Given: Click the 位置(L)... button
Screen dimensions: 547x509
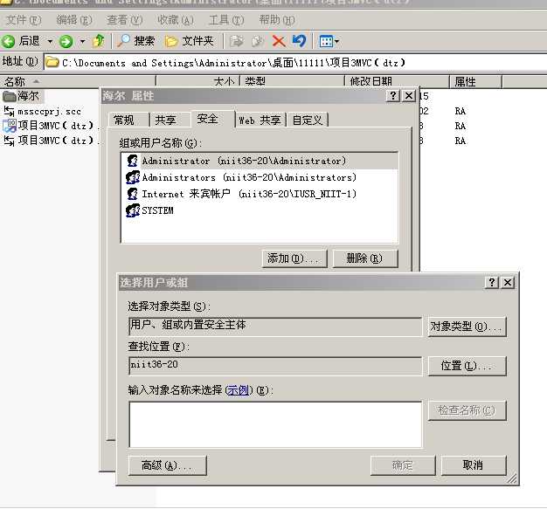Looking at the screenshot, I should point(467,366).
